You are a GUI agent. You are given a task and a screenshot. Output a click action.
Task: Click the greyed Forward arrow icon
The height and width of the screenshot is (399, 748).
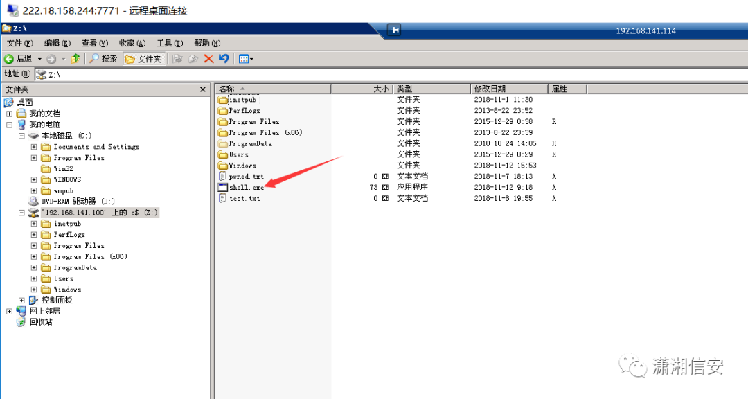coord(51,59)
